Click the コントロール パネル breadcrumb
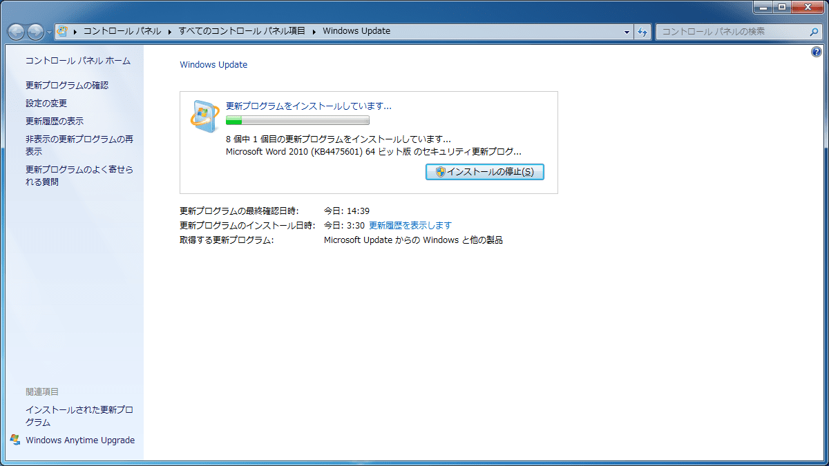This screenshot has width=829, height=466. 122,31
